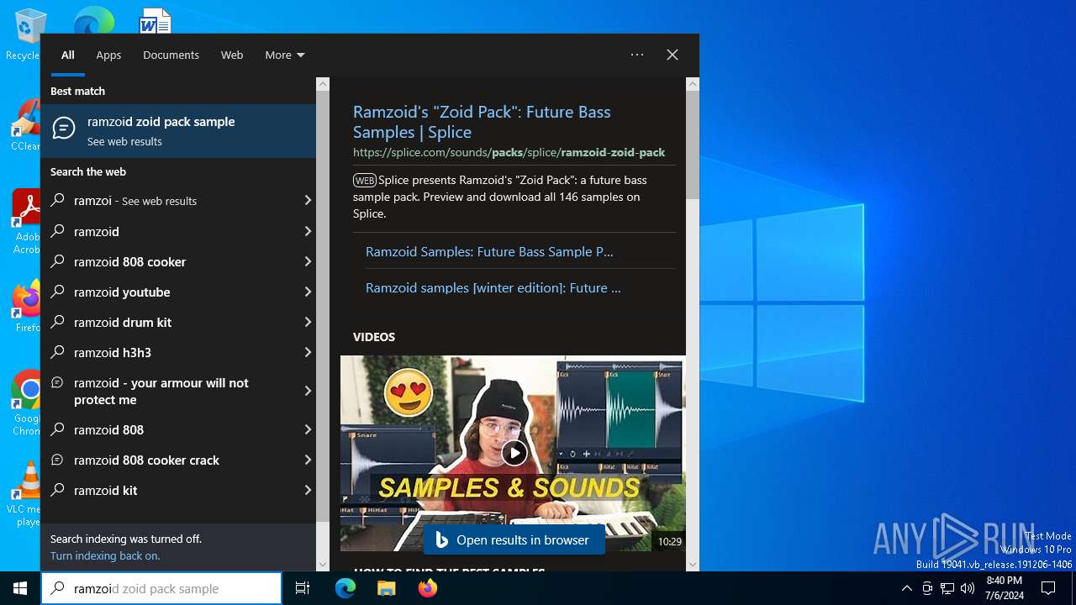The image size is (1076, 605).
Task: Expand the ramzoid suggestion arrow
Action: (x=307, y=231)
